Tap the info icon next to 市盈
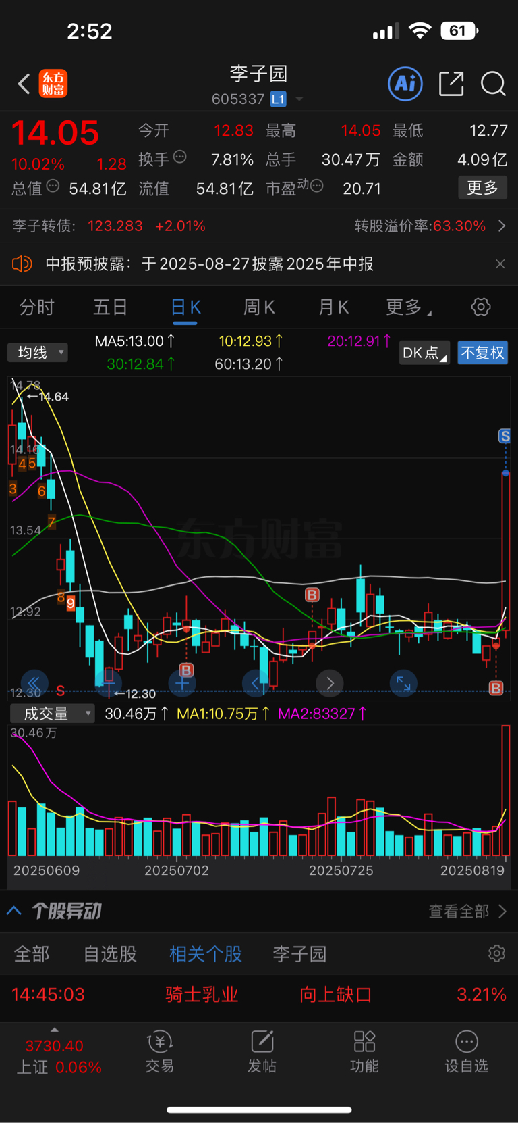Image resolution: width=518 pixels, height=1123 pixels. click(x=316, y=186)
